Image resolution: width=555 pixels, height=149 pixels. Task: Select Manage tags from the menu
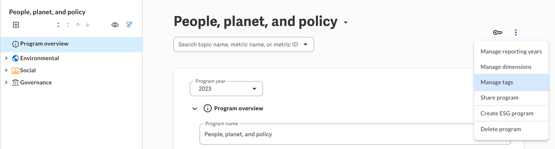[511, 82]
